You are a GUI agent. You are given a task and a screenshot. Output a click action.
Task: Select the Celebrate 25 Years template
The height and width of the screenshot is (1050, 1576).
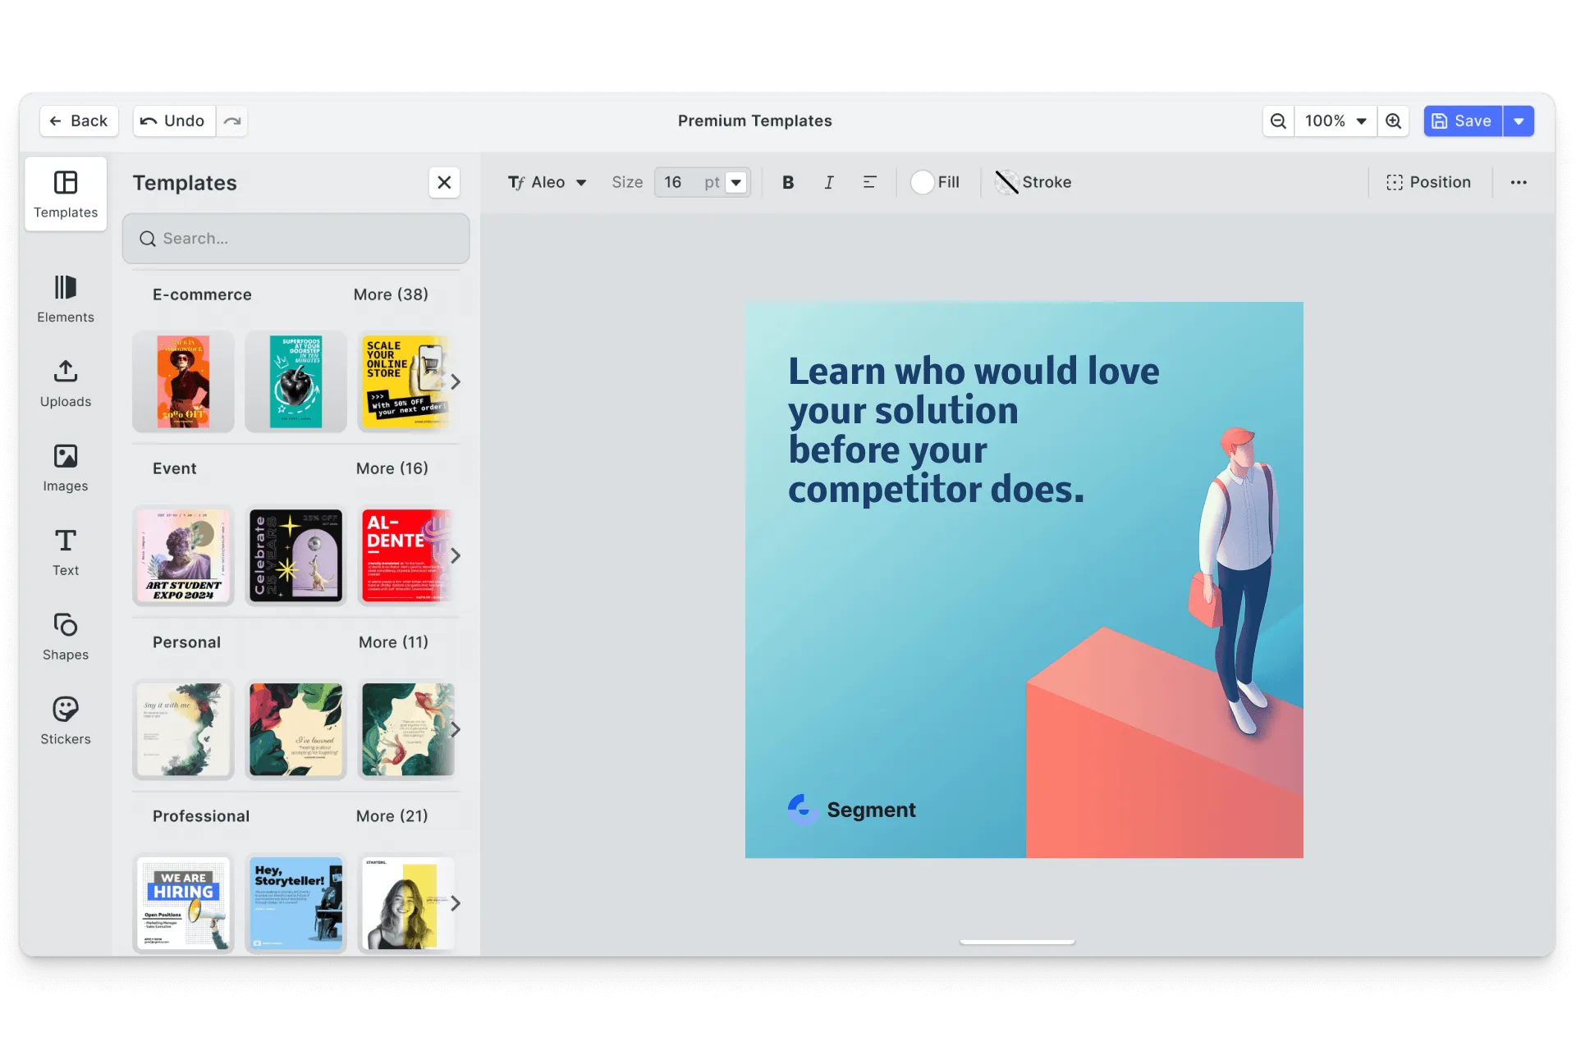[x=296, y=556]
